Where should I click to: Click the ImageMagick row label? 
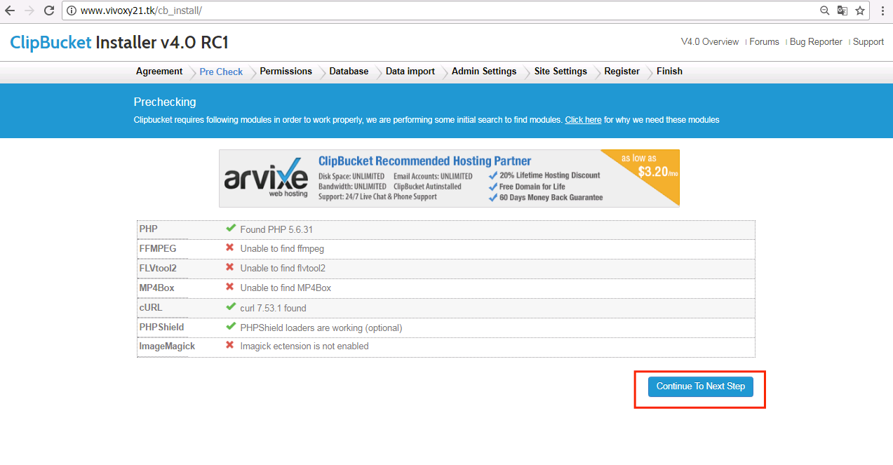[x=167, y=346]
